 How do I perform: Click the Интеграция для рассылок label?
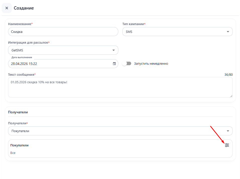28,43
